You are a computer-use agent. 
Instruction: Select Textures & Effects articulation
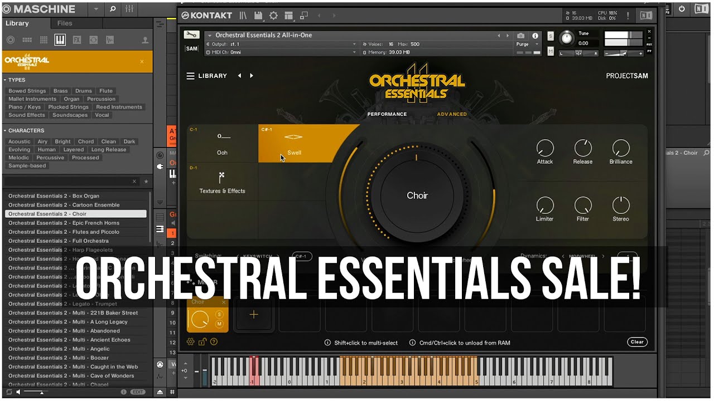(x=222, y=182)
